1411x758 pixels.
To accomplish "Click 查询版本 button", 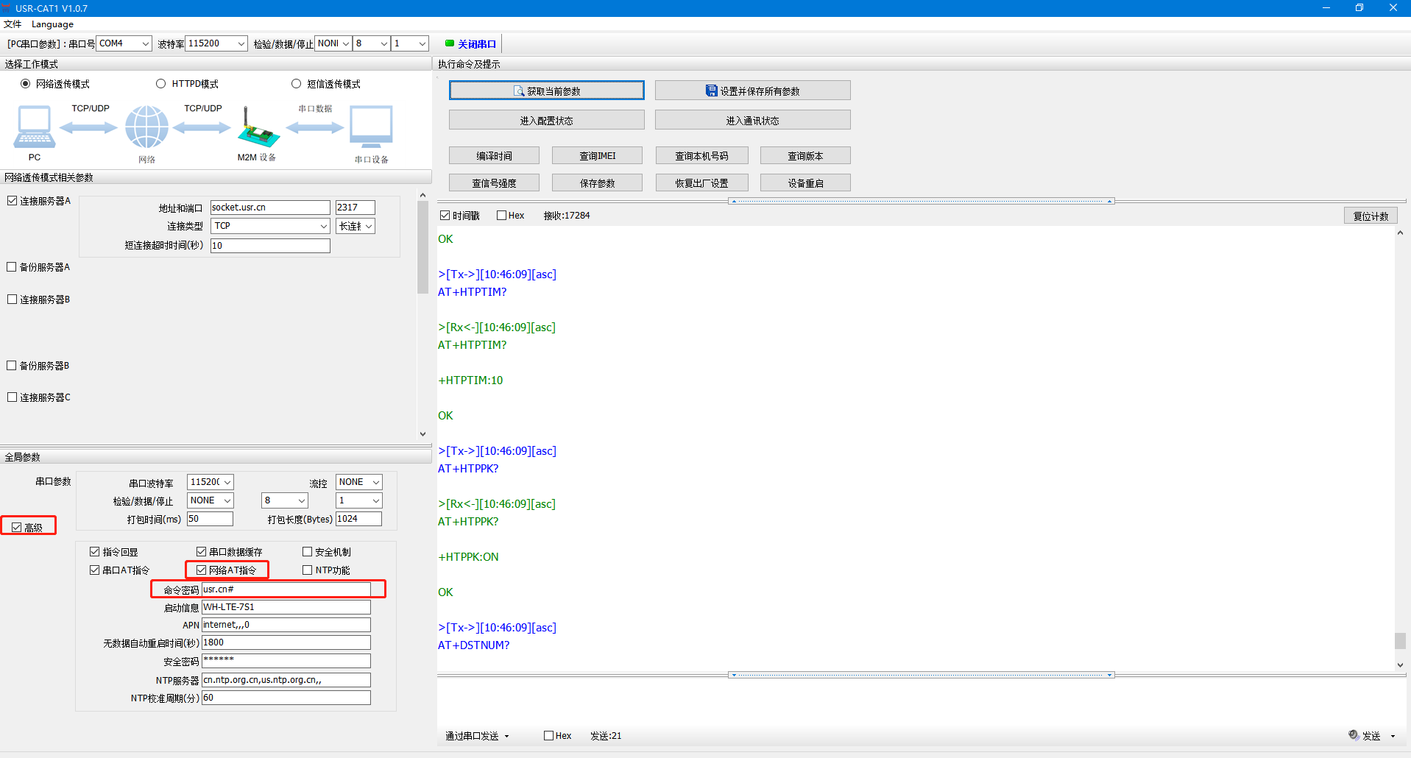I will [805, 155].
